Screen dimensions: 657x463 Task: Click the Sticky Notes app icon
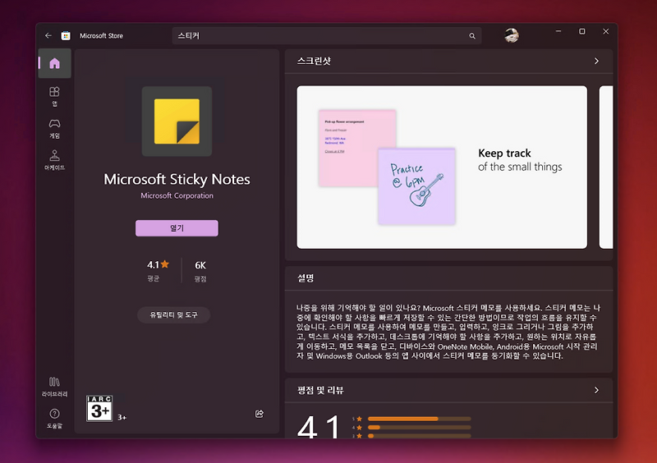click(177, 121)
